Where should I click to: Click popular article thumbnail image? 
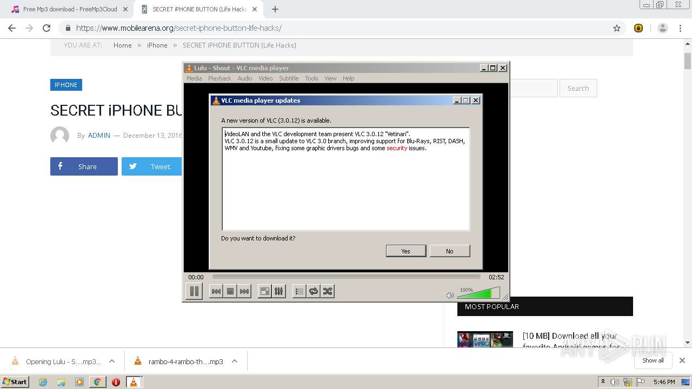485,339
